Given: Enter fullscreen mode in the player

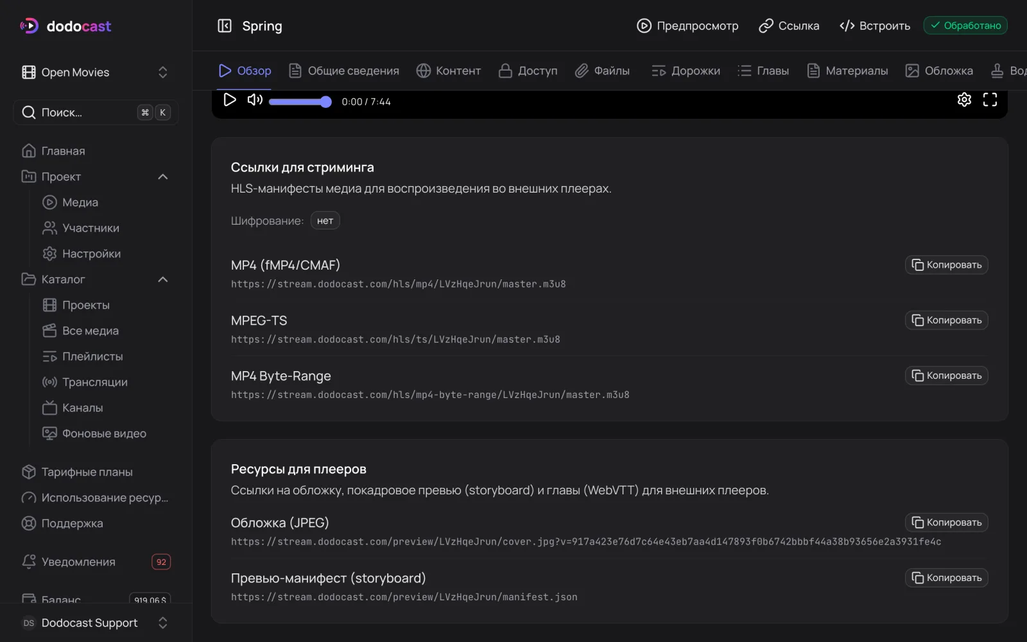Looking at the screenshot, I should (990, 100).
